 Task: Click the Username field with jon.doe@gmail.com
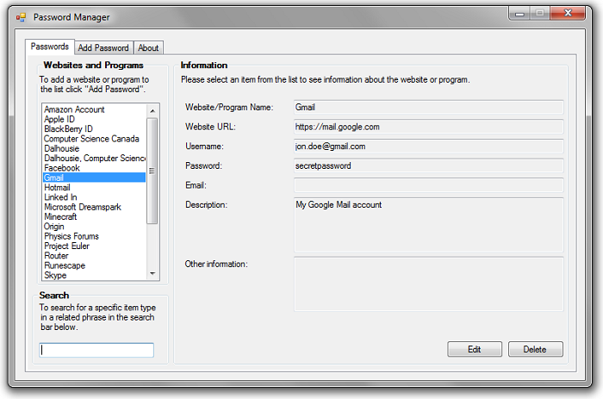429,147
